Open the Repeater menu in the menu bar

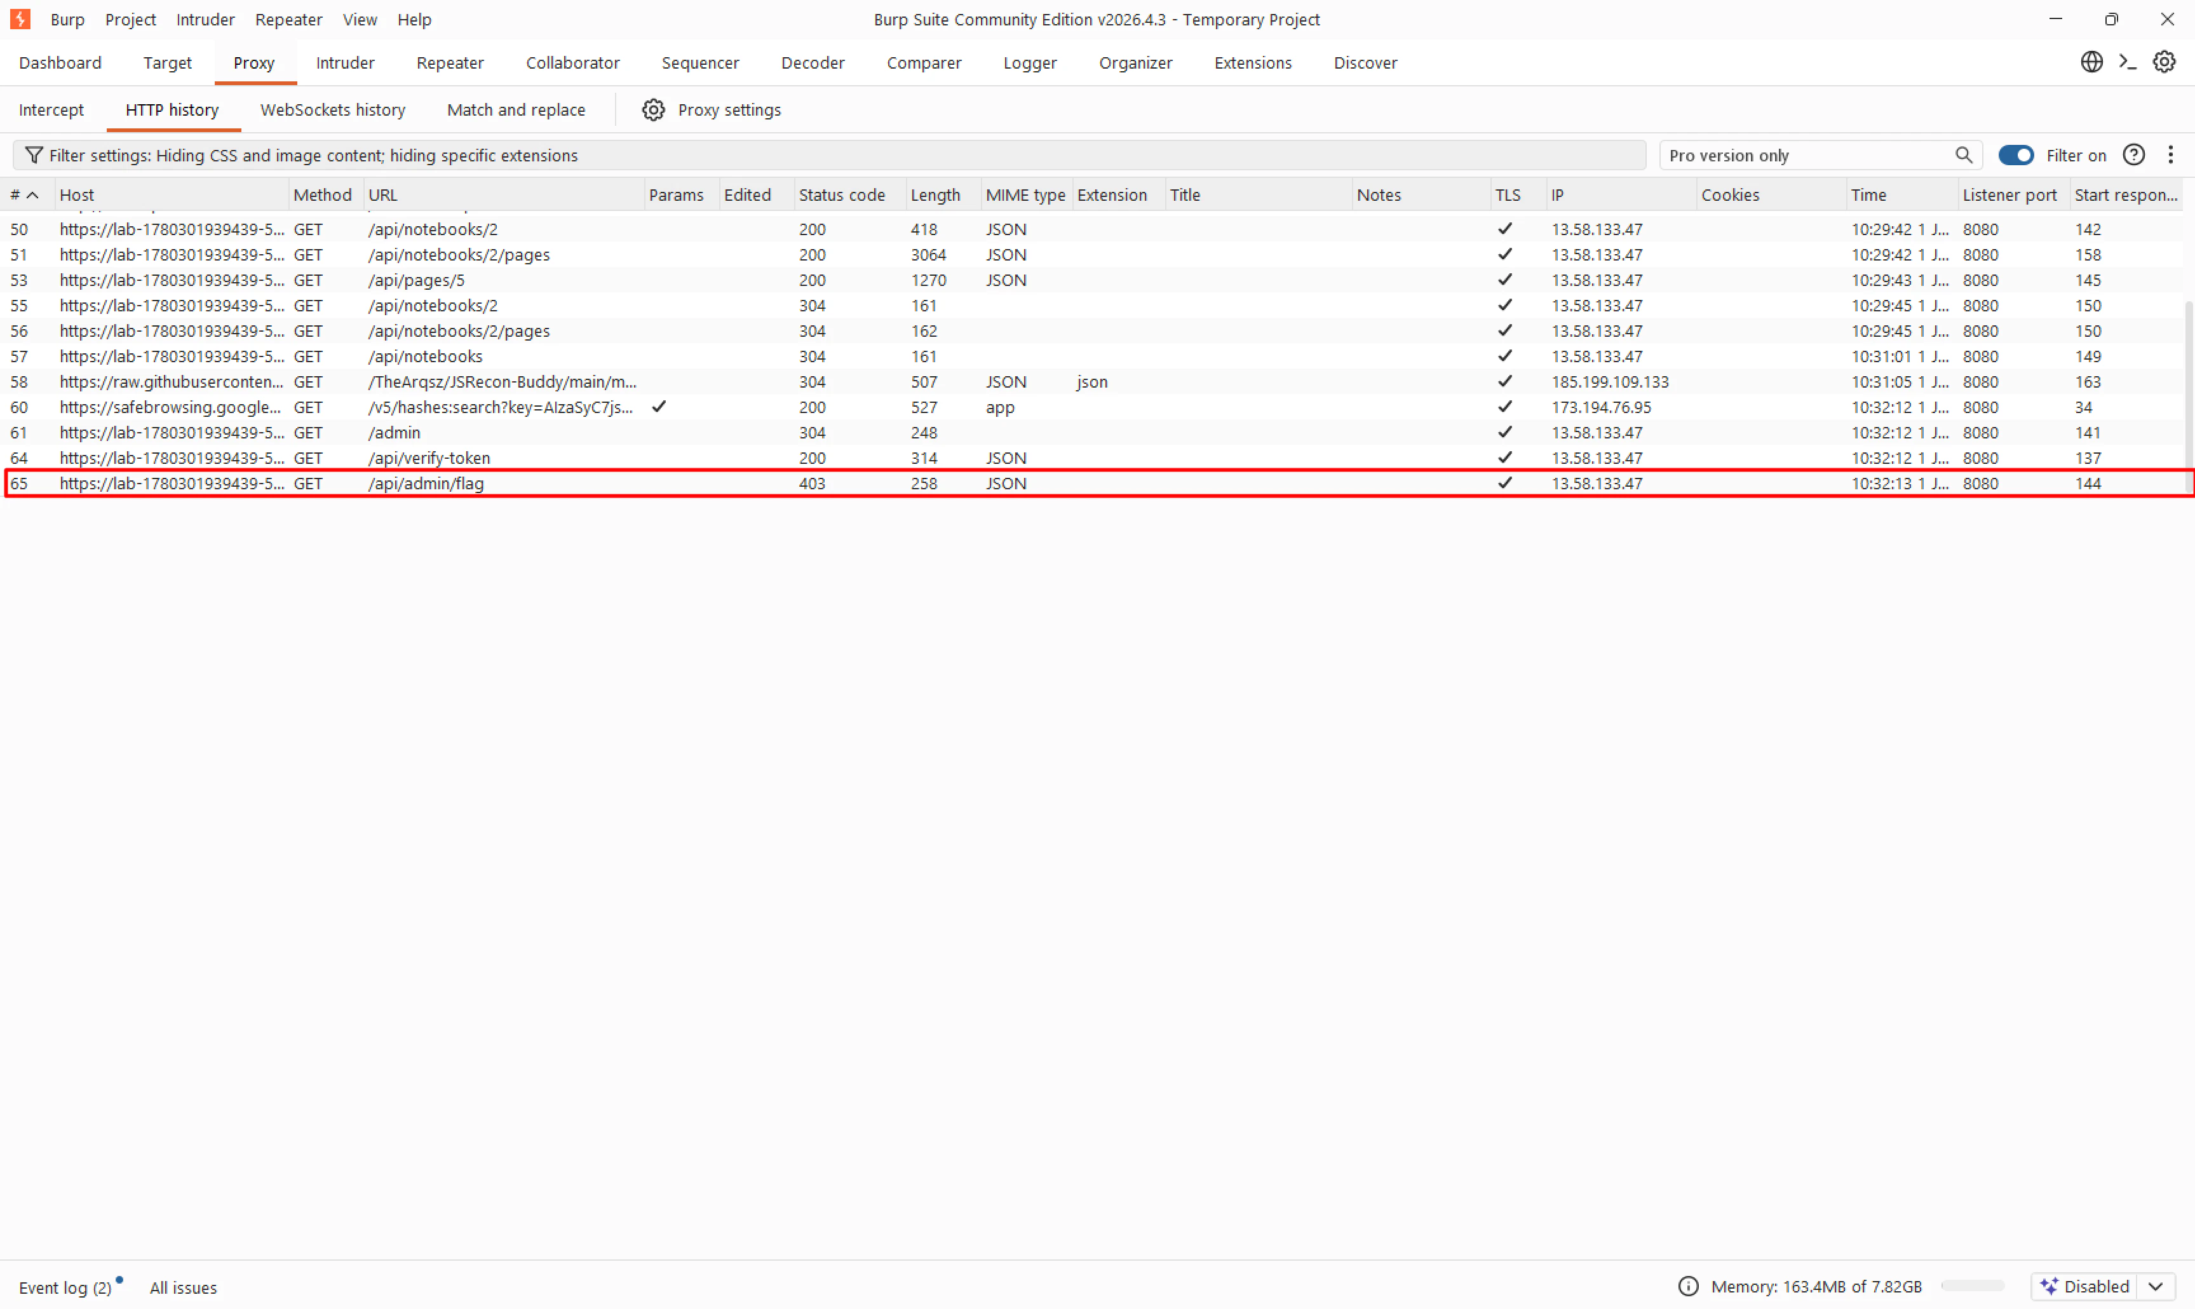pyautogui.click(x=288, y=20)
